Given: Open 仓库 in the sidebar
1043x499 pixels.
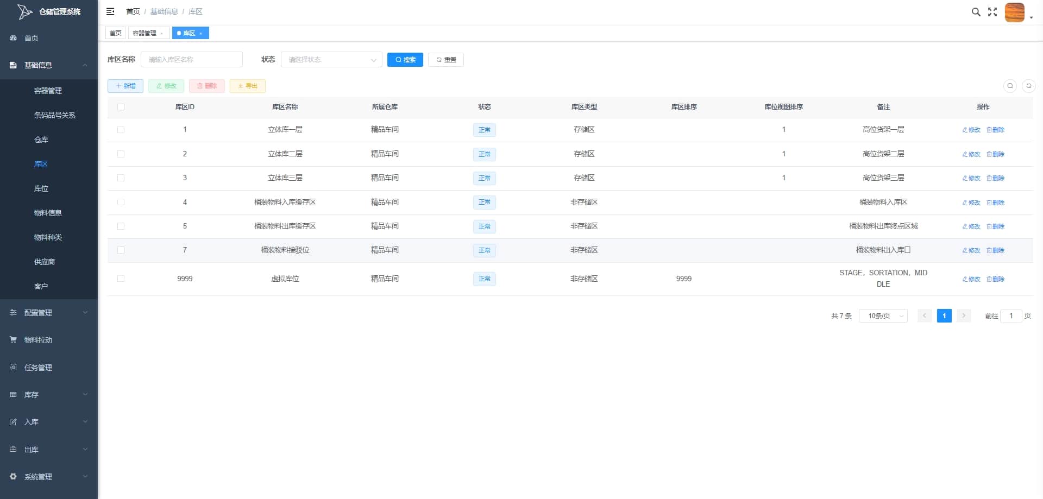Looking at the screenshot, I should click(41, 140).
